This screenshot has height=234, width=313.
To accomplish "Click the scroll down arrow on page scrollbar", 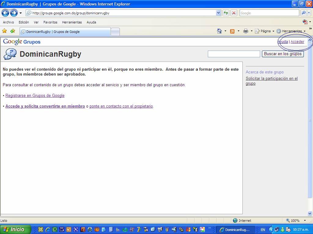I will 310,214.
